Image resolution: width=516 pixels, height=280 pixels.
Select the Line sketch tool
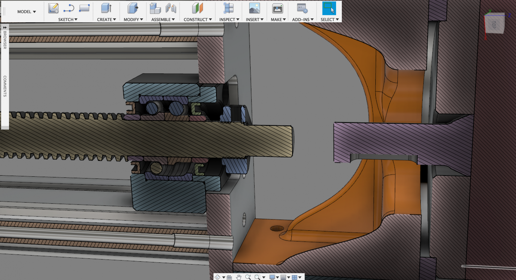(x=69, y=8)
